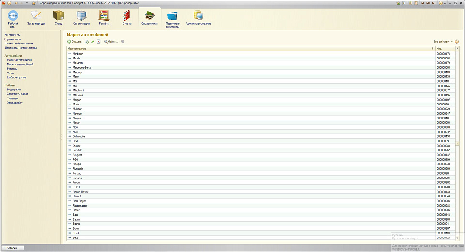This screenshot has width=465, height=252.
Task: Click the Отчеты section icon
Action: (x=127, y=17)
